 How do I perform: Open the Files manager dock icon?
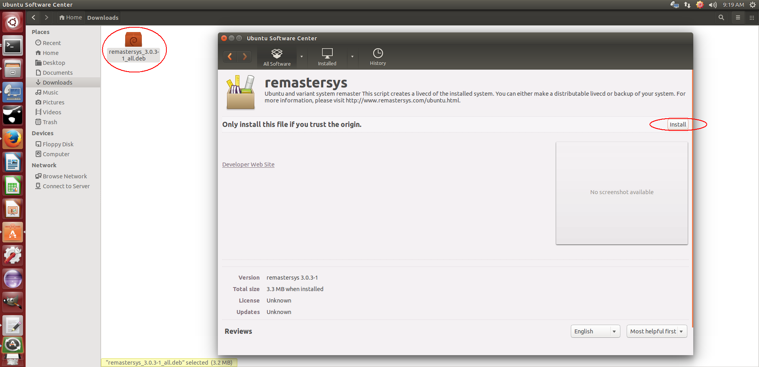point(13,69)
